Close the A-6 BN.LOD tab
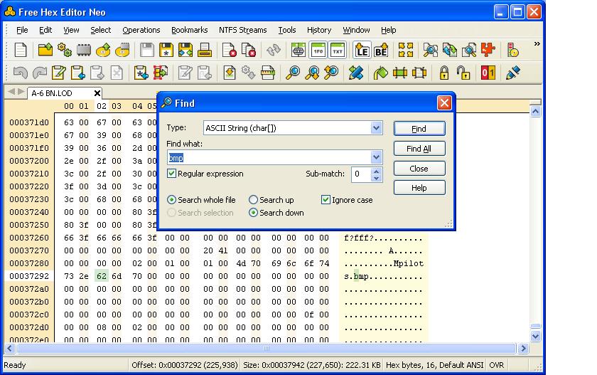597x375 pixels. [x=97, y=93]
